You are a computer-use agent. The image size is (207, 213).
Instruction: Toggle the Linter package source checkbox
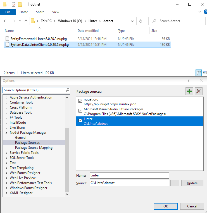pos(80,121)
